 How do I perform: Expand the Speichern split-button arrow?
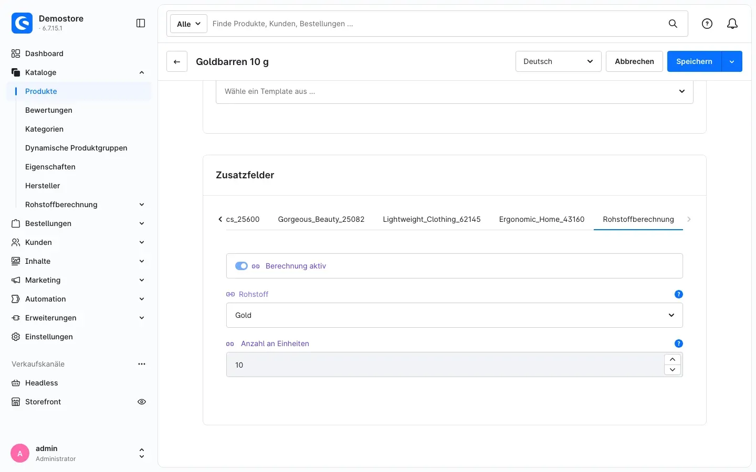pyautogui.click(x=732, y=61)
